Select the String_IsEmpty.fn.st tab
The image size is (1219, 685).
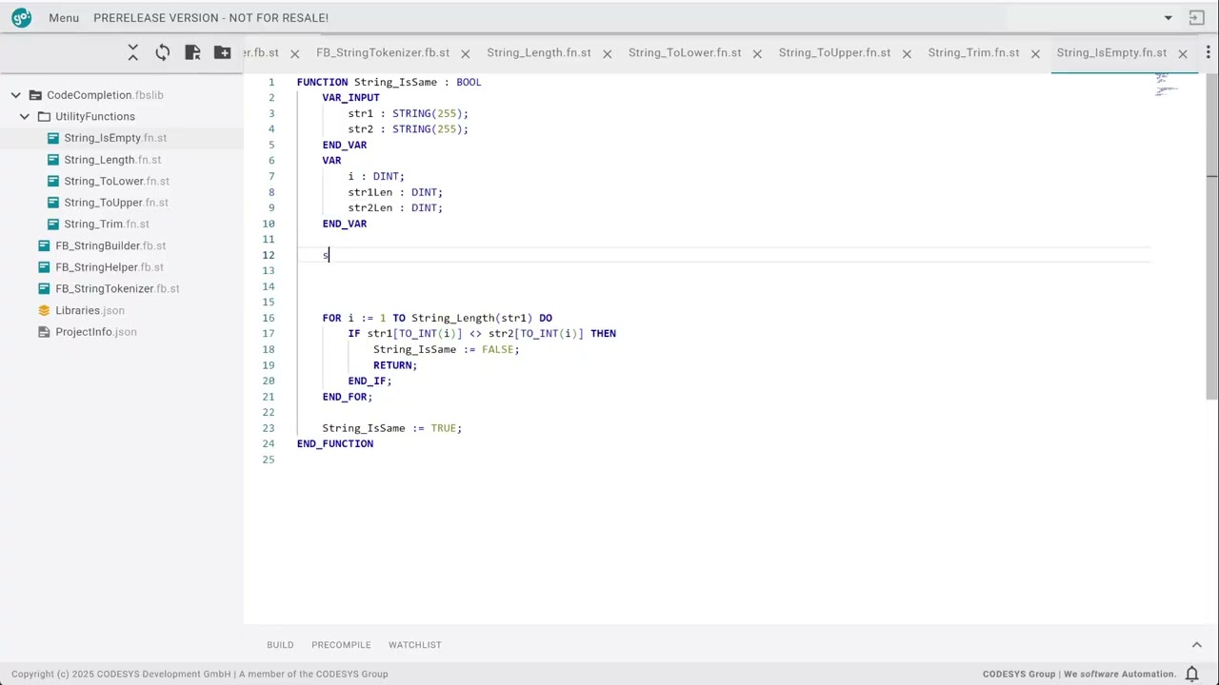[1111, 52]
